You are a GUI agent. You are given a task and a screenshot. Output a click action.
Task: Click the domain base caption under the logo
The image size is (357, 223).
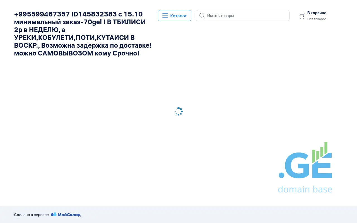click(x=305, y=189)
